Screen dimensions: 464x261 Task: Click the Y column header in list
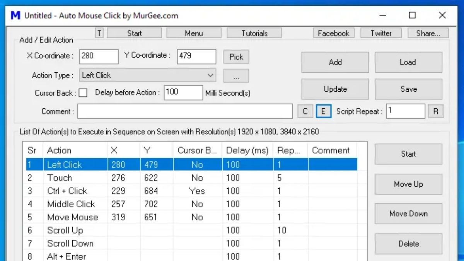tap(157, 150)
